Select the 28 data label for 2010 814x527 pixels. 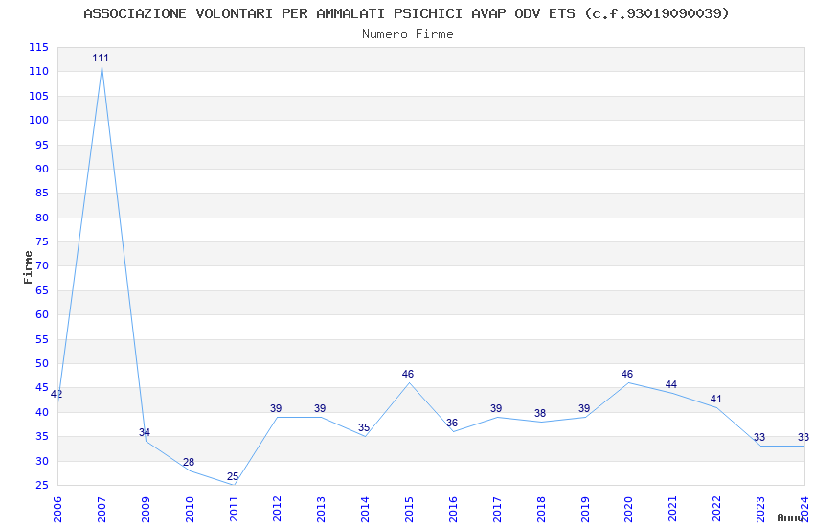coord(189,462)
